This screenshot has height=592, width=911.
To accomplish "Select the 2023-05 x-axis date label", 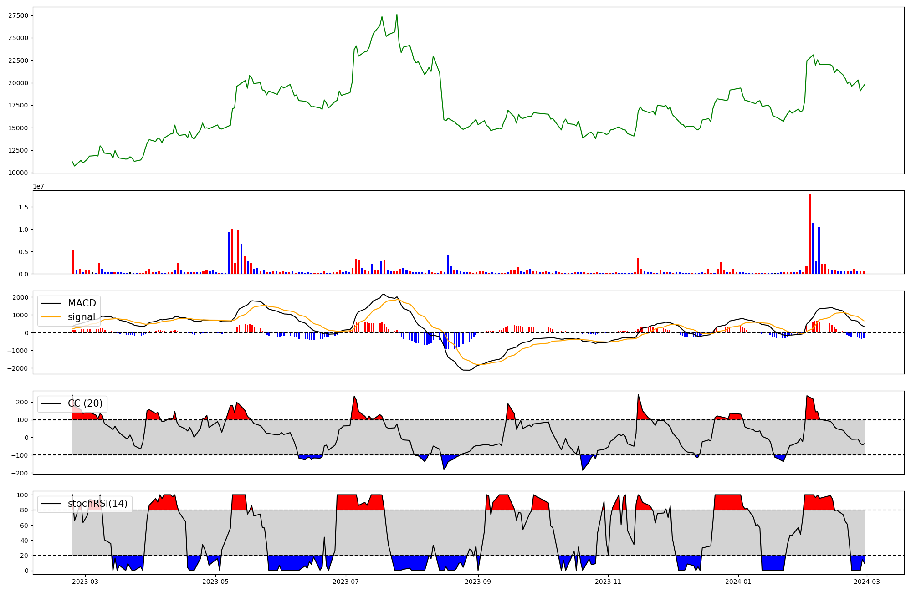I will click(x=215, y=582).
